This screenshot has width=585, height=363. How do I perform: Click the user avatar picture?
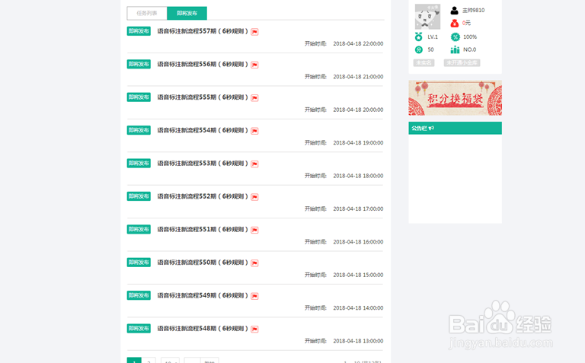(427, 17)
